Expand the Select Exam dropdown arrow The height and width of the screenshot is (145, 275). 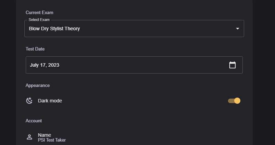tap(238, 29)
